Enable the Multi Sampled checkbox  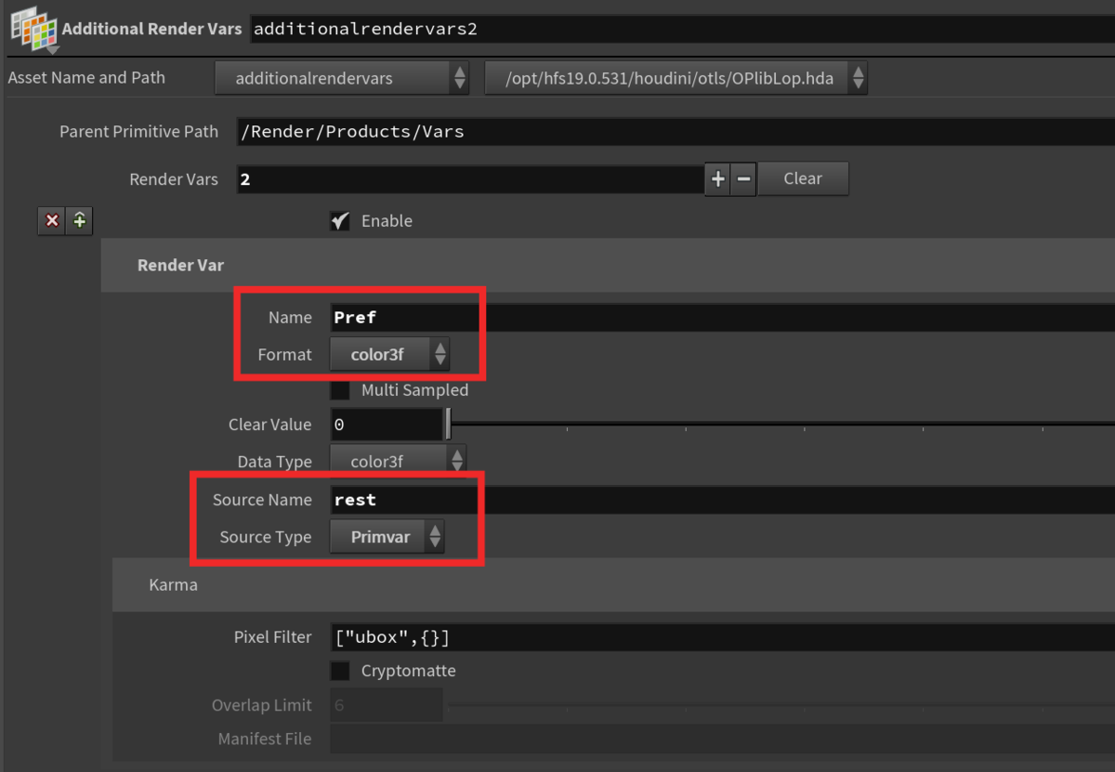340,390
